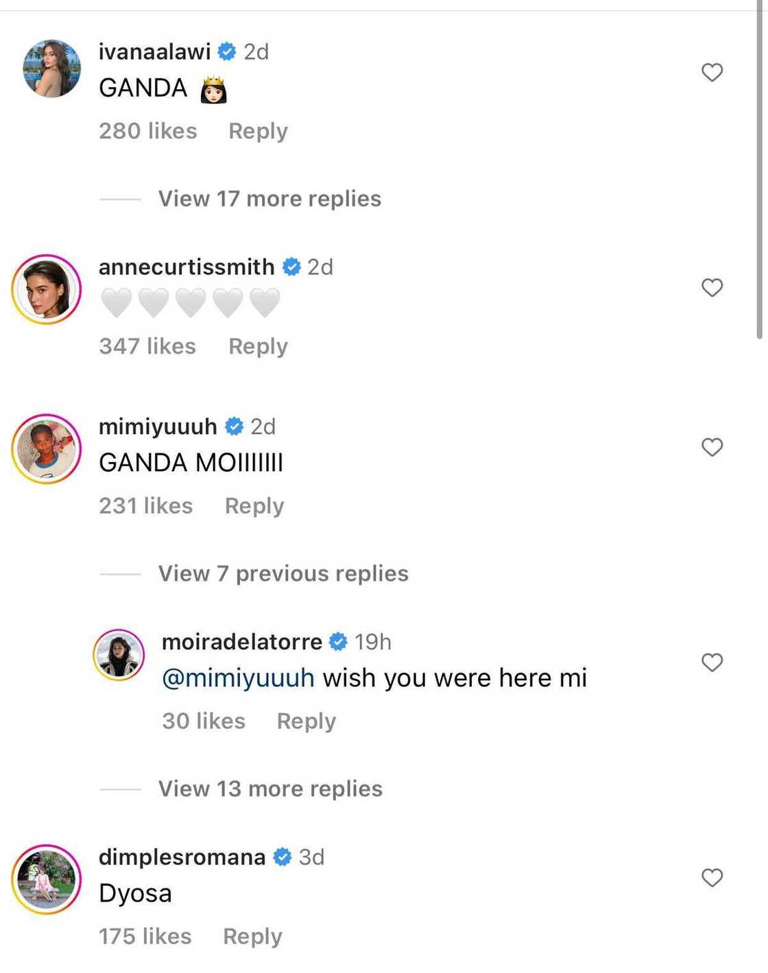This screenshot has width=768, height=973.
Task: Tap heart on annecurtissmith's comment
Action: (x=712, y=287)
